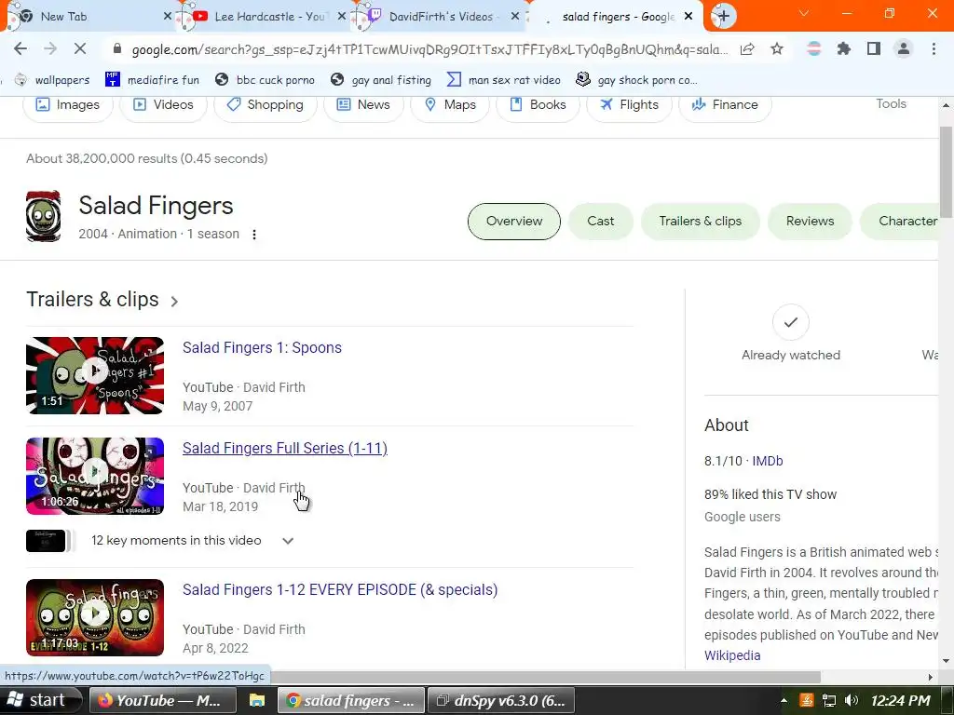The height and width of the screenshot is (715, 954).
Task: Open the file explorer taskbar icon
Action: pyautogui.click(x=257, y=700)
